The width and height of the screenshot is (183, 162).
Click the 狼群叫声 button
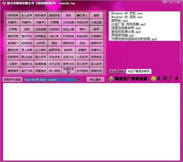[x=96, y=43]
